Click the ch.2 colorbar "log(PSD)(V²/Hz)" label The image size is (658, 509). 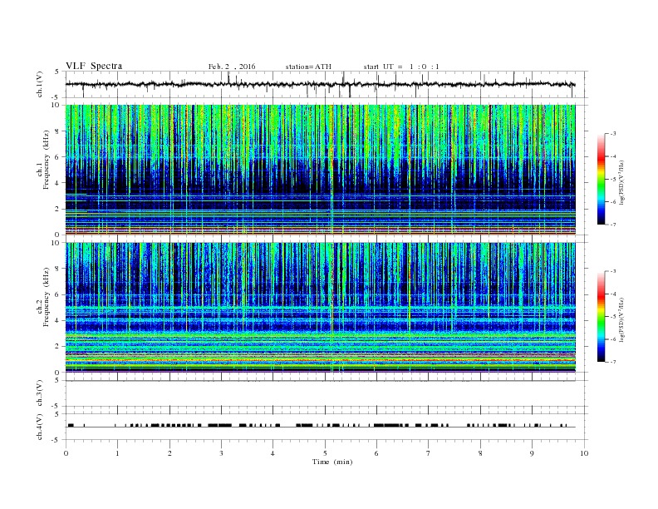tap(621, 319)
